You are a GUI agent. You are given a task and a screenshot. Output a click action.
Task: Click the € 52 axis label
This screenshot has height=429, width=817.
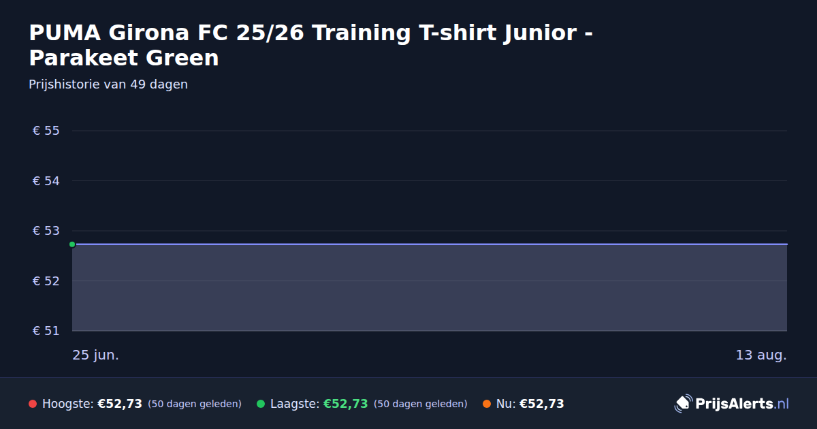pos(46,281)
